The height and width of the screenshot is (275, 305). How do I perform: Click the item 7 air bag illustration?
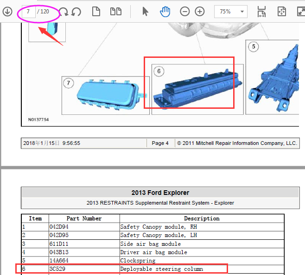coord(106,95)
